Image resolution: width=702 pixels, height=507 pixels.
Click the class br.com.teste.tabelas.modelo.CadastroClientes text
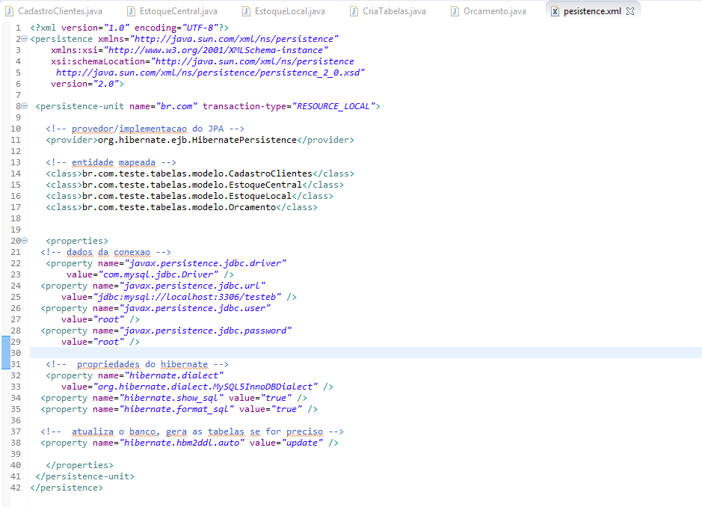pos(197,173)
